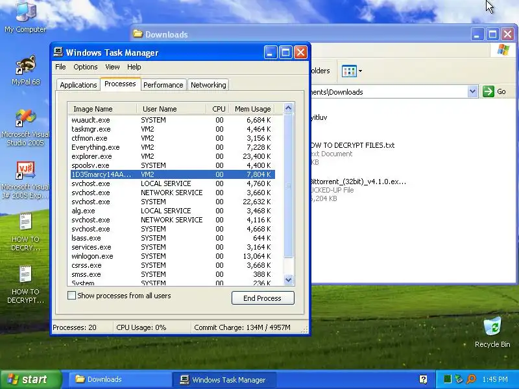Screen dimensions: 519x389
Task: Select the Everything.exe process row
Action: coord(173,147)
